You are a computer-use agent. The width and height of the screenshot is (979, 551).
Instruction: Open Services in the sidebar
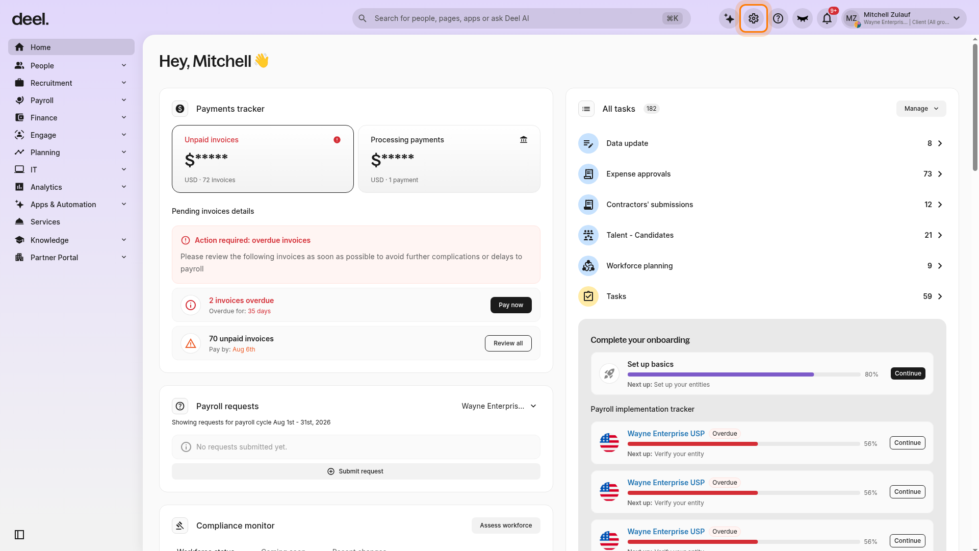coord(71,221)
